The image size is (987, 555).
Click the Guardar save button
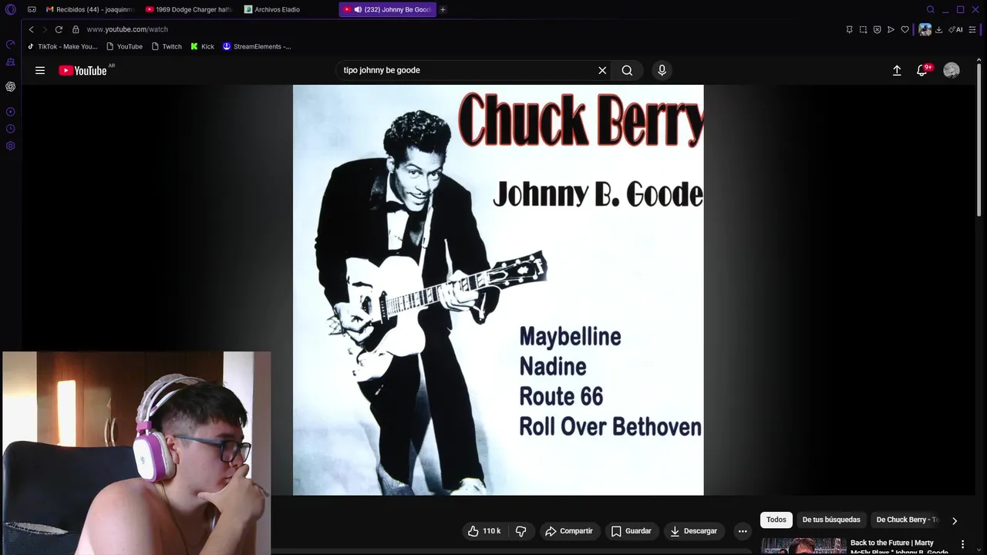point(632,531)
